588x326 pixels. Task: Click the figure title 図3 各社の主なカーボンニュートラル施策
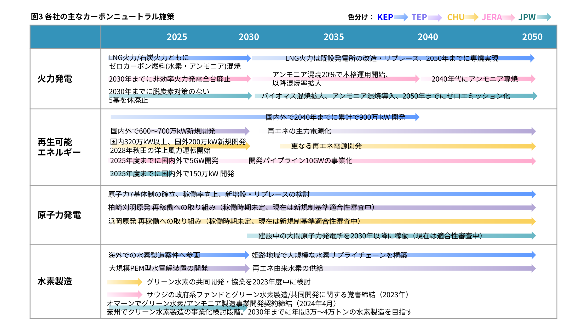(102, 17)
